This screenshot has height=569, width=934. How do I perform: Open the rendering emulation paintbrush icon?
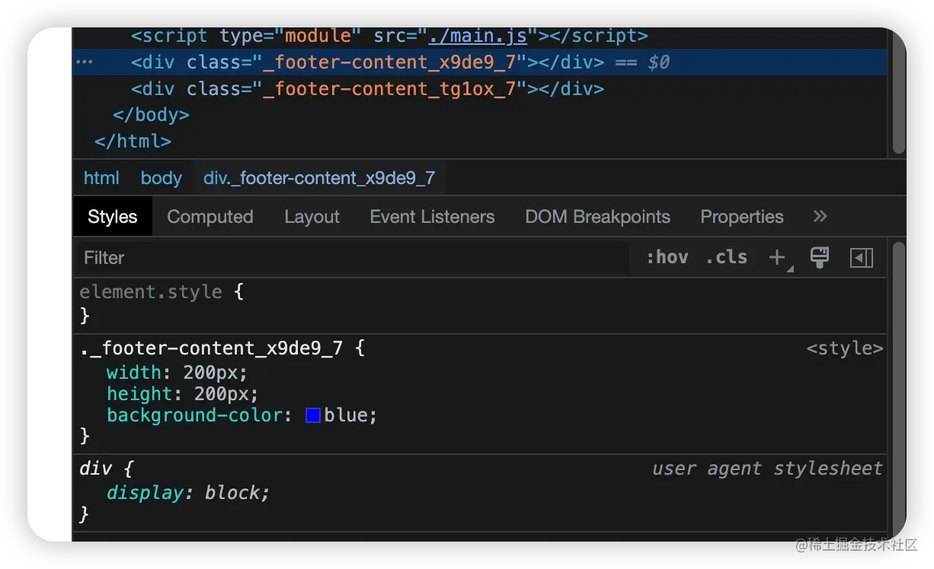pyautogui.click(x=820, y=257)
